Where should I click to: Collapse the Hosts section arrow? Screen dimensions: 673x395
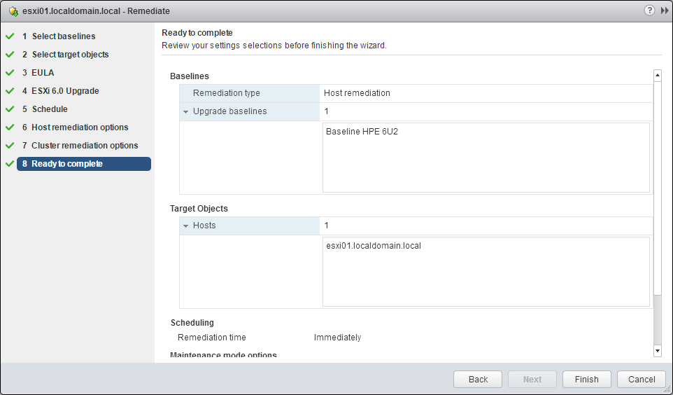coord(186,226)
